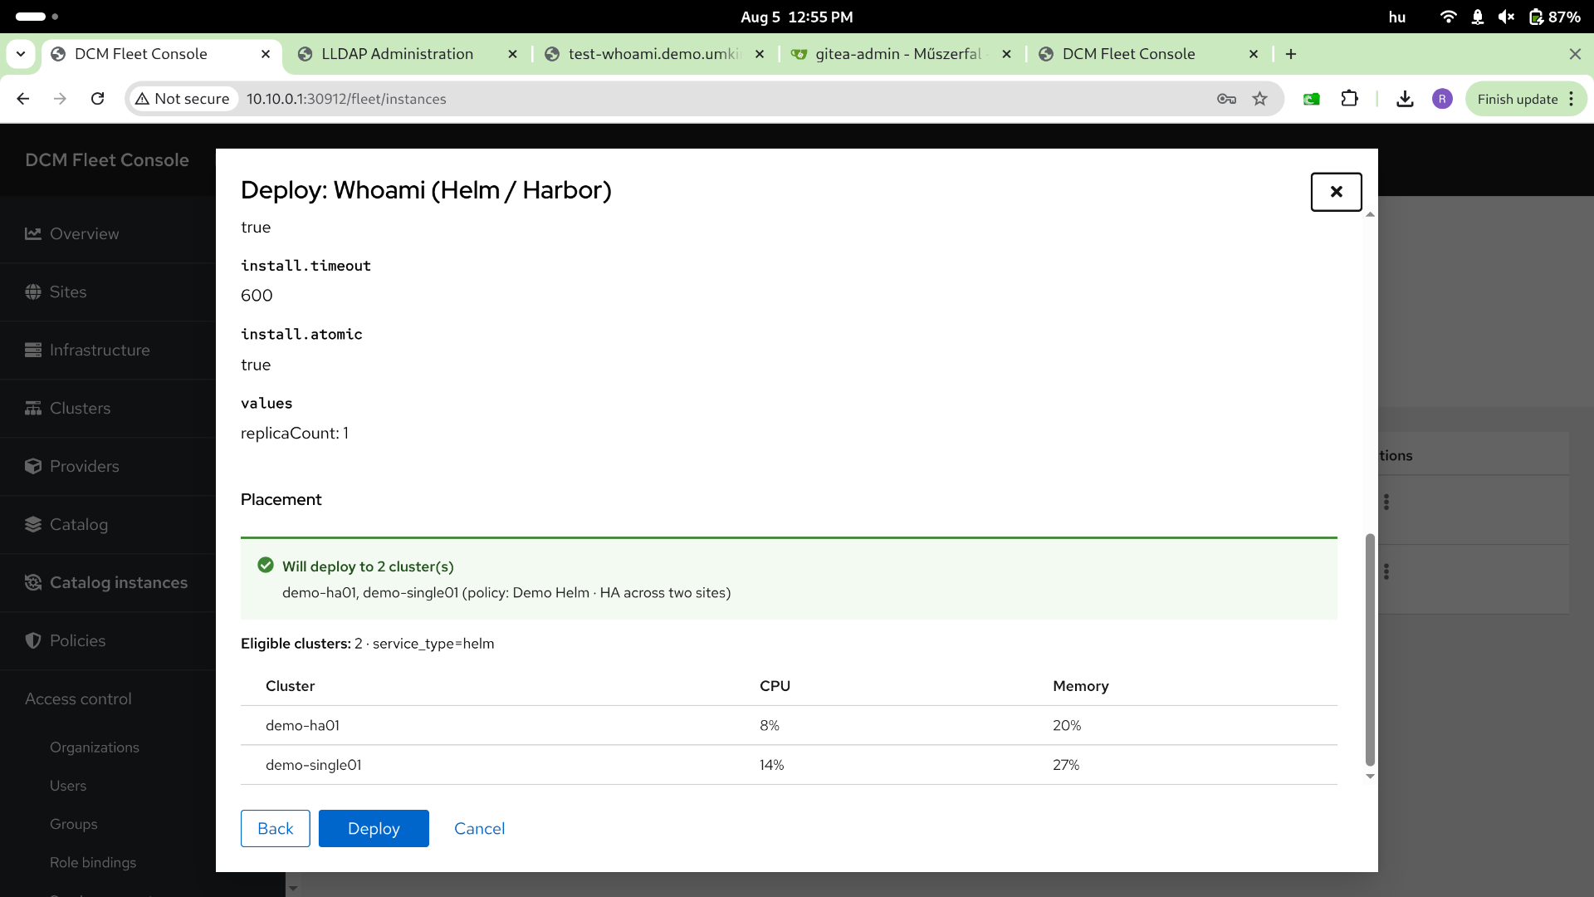Expand the tab search dropdown arrow
The image size is (1594, 897).
click(x=21, y=54)
